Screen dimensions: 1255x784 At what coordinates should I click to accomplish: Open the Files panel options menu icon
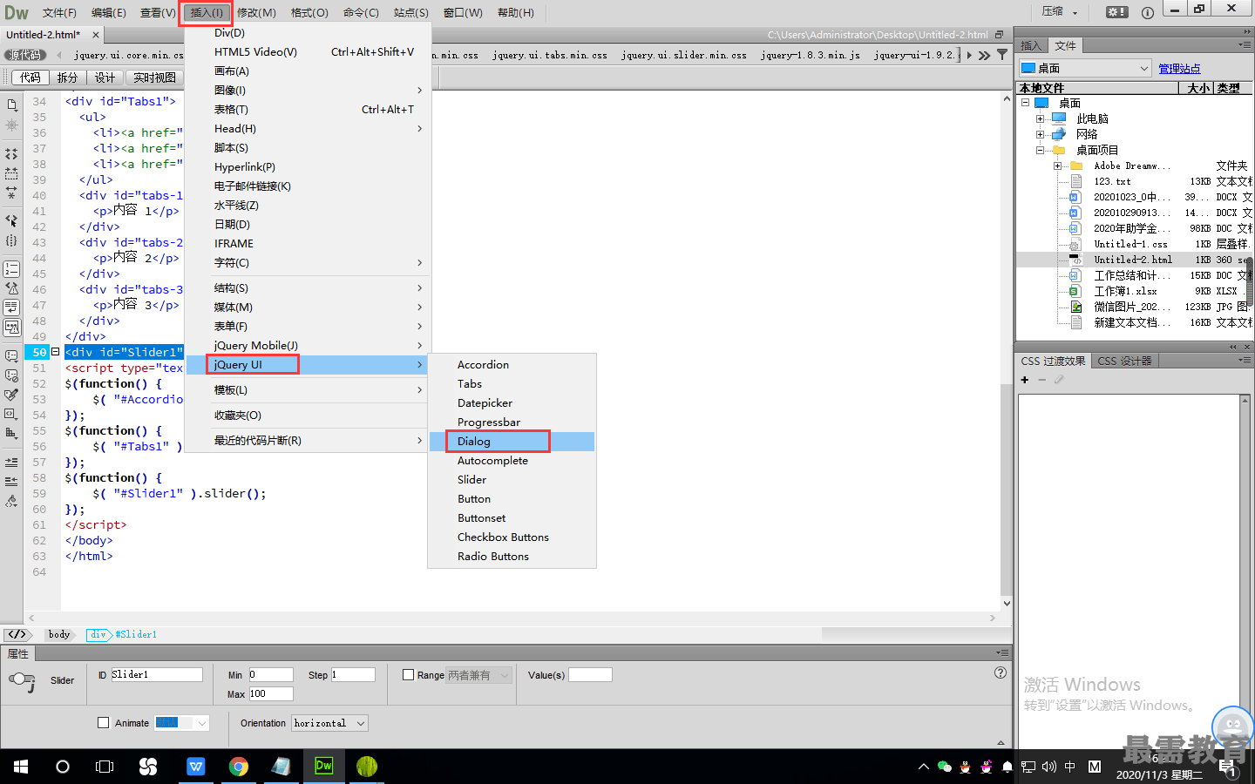coord(1245,44)
